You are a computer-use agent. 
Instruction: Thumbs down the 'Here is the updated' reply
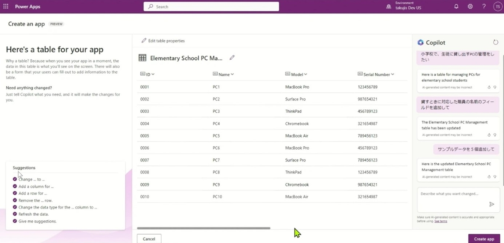(495, 177)
